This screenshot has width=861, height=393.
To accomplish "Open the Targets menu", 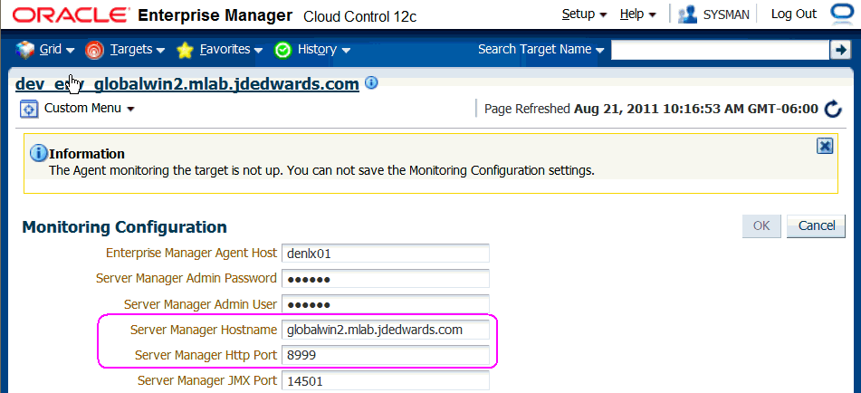I will pyautogui.click(x=137, y=50).
